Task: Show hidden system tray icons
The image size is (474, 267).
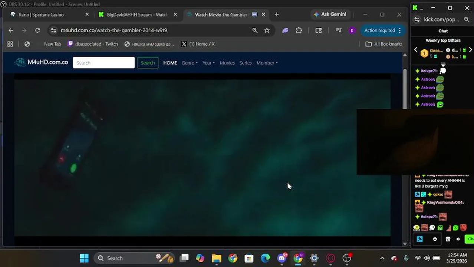Action: click(x=382, y=258)
